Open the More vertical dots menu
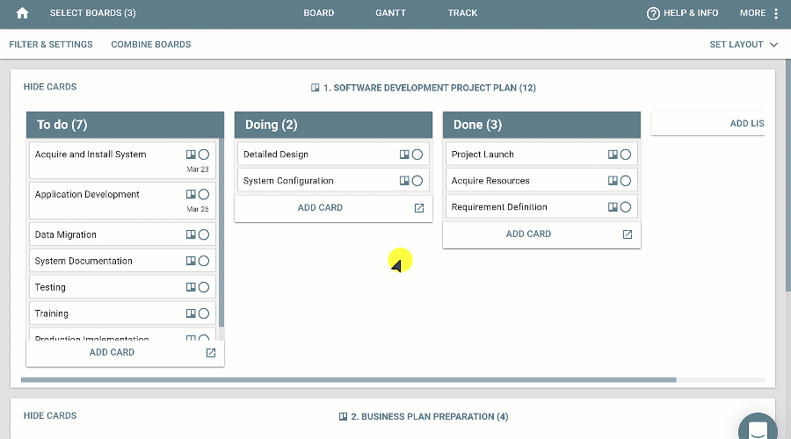Viewport: 791px width, 439px height. coord(775,13)
